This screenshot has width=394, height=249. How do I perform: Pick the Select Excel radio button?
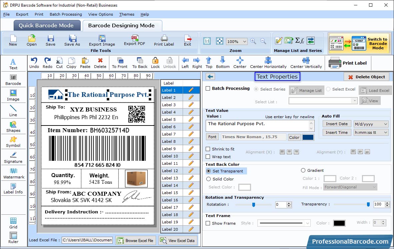[x=328, y=89]
